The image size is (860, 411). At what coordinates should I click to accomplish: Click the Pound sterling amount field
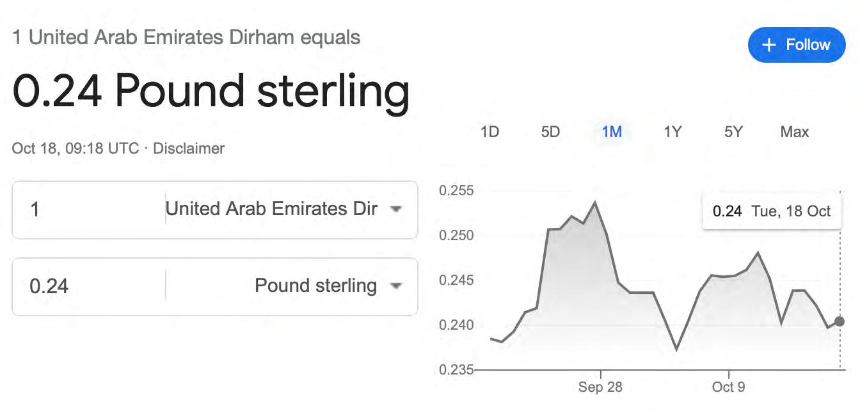pyautogui.click(x=90, y=286)
